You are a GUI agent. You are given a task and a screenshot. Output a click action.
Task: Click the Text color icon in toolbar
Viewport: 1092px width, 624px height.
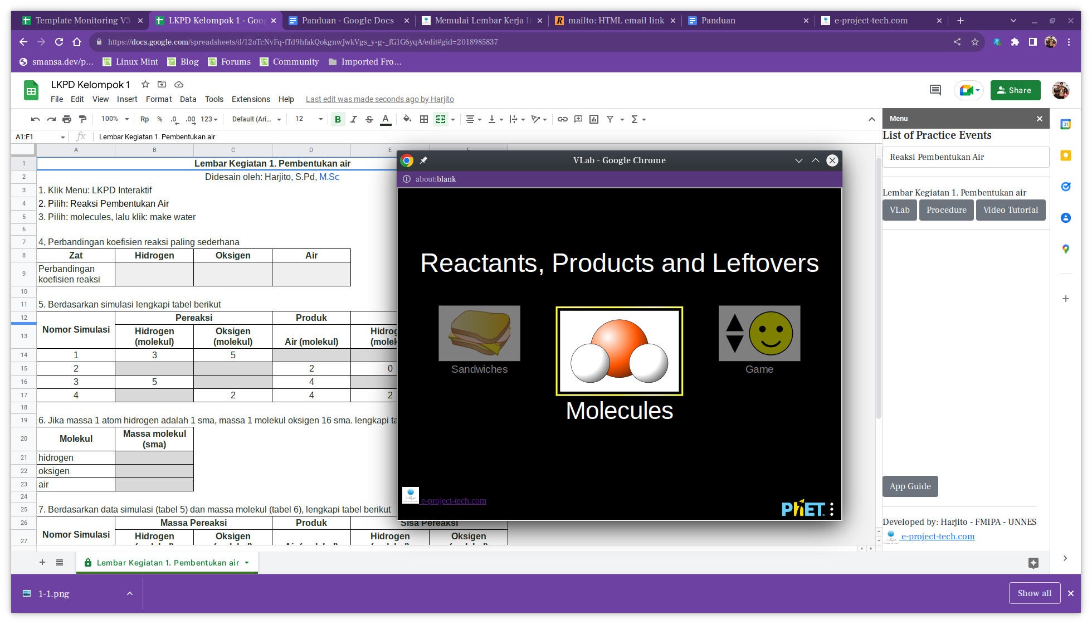[386, 119]
